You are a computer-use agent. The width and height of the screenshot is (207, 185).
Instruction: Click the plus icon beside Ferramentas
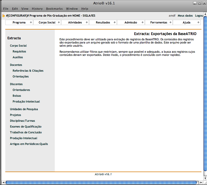pos(170,22)
